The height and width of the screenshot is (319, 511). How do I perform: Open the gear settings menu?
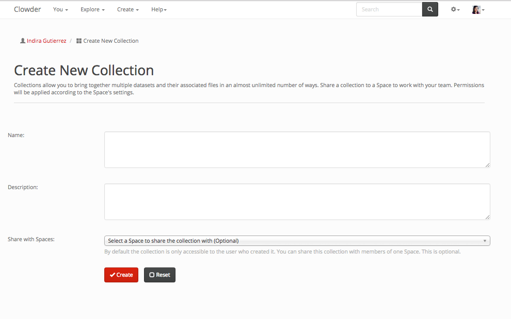tap(455, 9)
